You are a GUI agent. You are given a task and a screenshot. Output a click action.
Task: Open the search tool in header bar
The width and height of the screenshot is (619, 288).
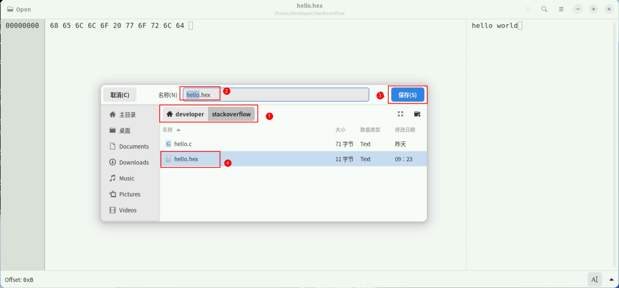545,9
